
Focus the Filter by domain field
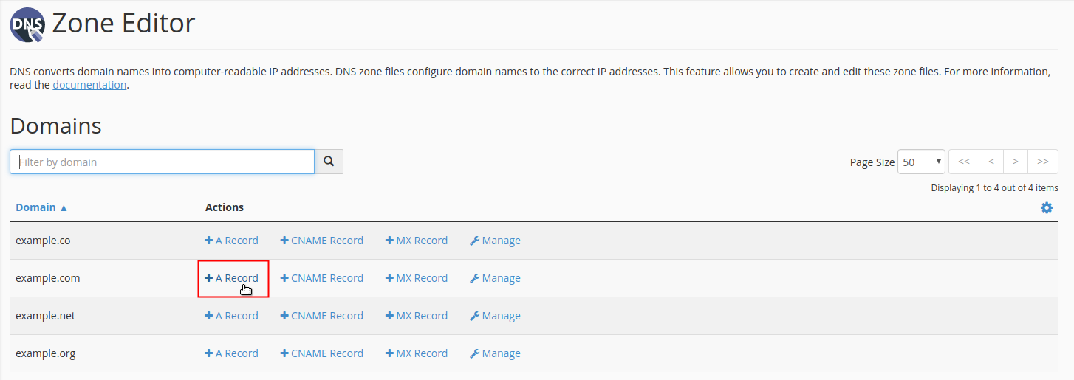(x=163, y=162)
